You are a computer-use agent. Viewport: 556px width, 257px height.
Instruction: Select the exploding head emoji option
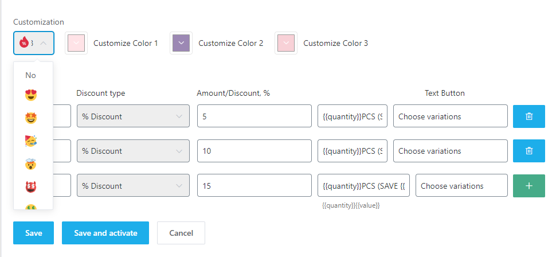pyautogui.click(x=31, y=165)
